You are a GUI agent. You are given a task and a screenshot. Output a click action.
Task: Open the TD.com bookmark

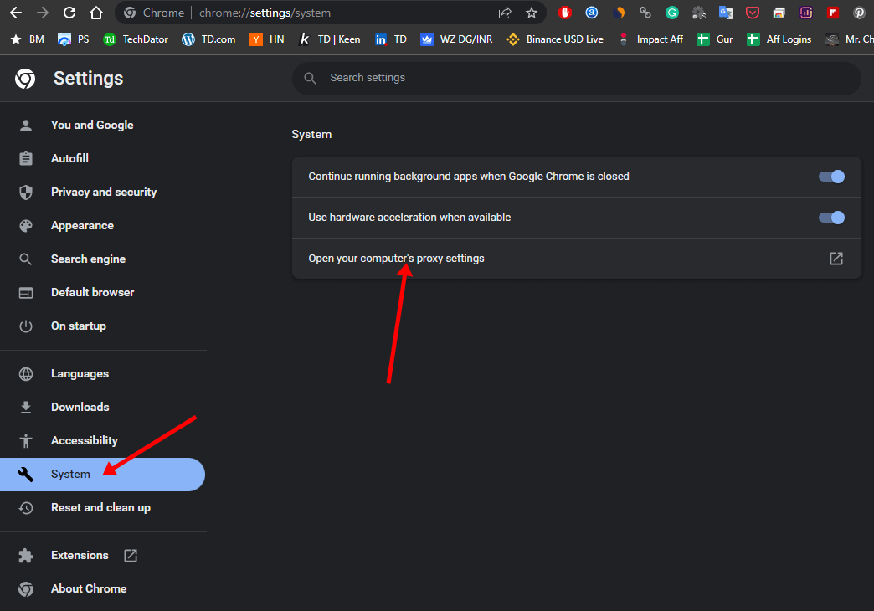pyautogui.click(x=208, y=39)
